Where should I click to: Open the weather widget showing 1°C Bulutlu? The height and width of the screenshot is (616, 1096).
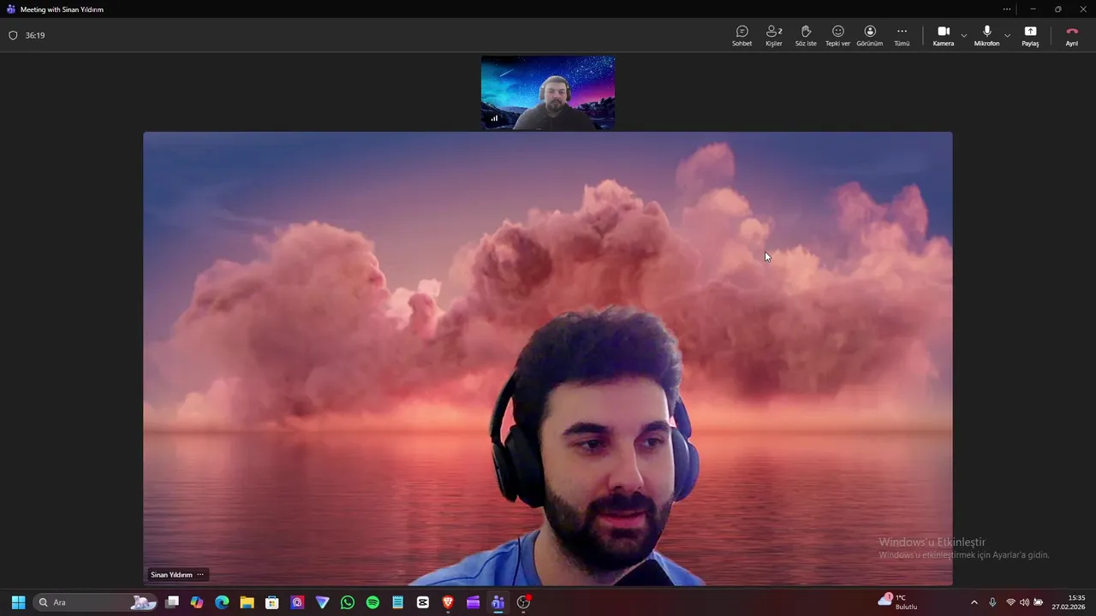click(897, 602)
